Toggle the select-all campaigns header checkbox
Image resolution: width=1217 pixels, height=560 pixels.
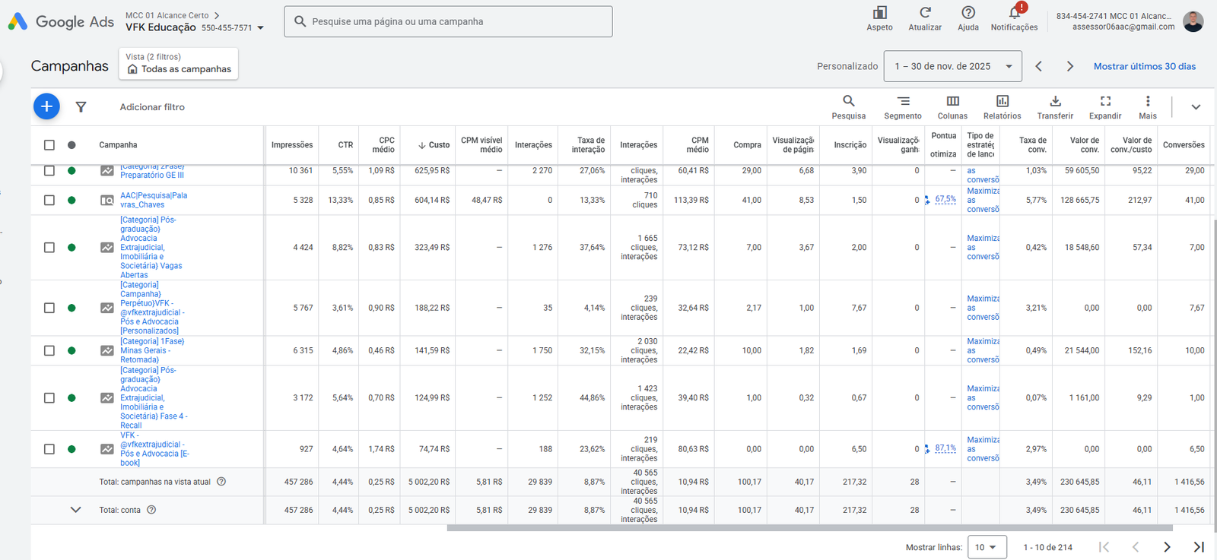click(x=49, y=145)
